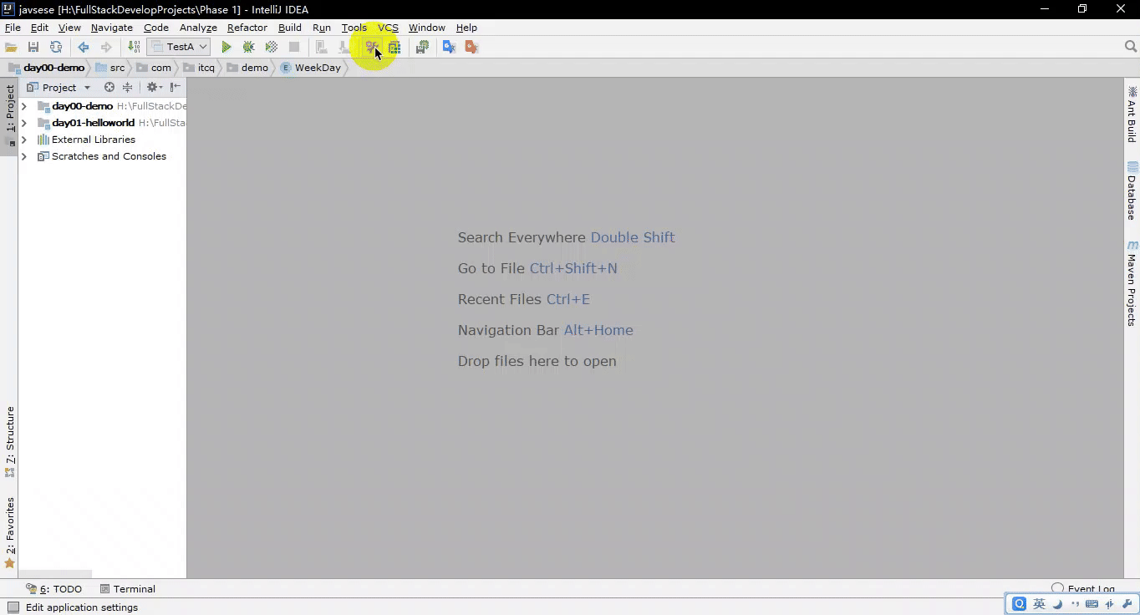
Task: Open Settings wrench icon in toolbar
Action: click(372, 48)
